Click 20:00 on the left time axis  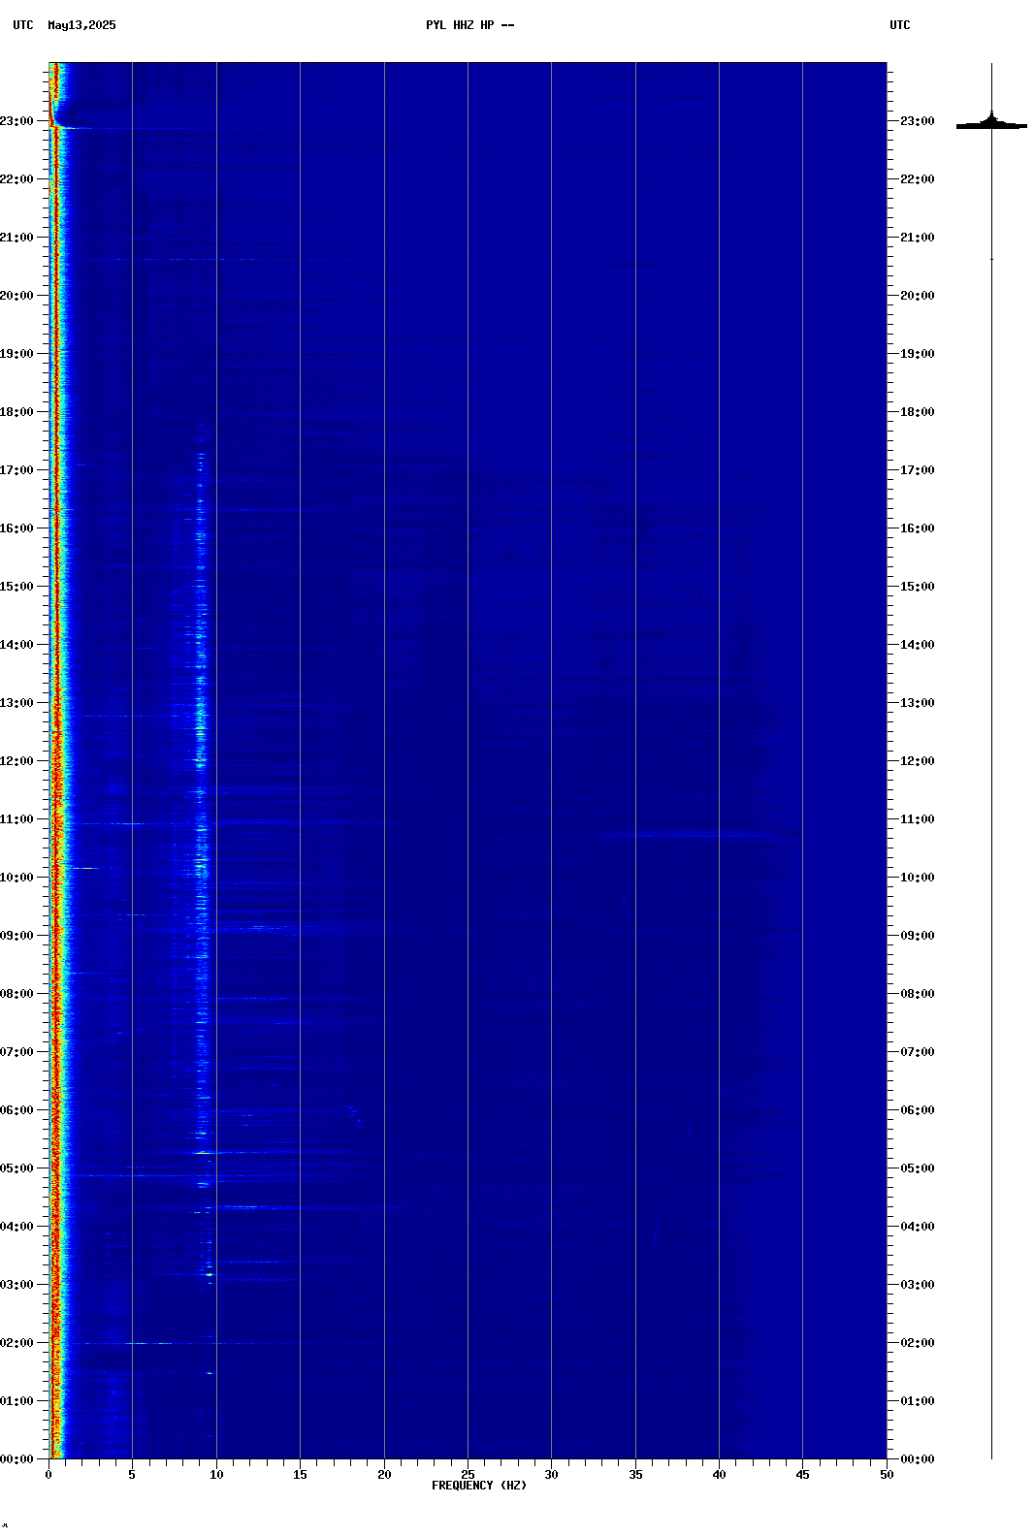pos(16,296)
